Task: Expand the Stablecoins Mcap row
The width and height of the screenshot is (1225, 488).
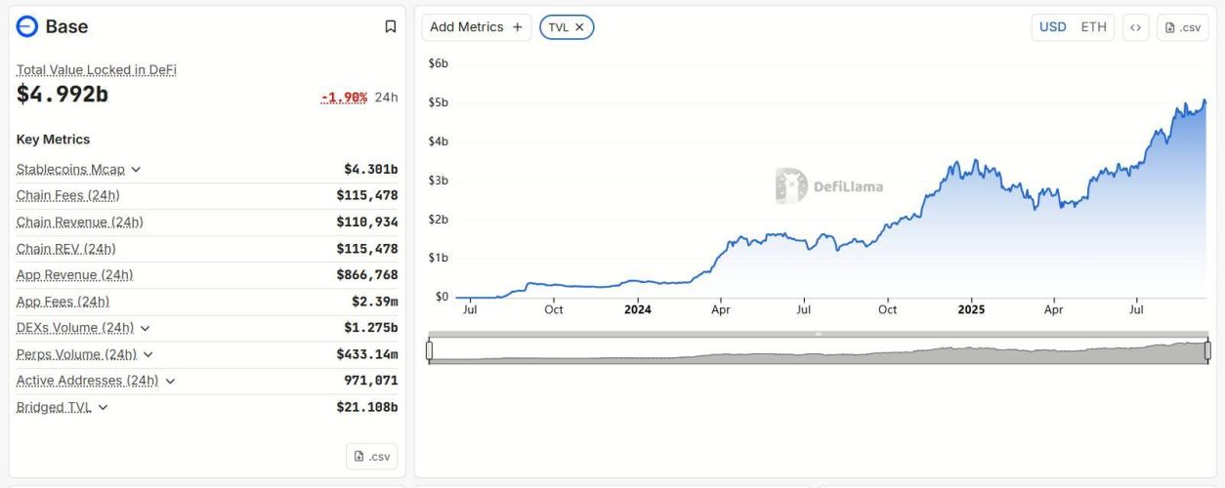Action: [136, 170]
